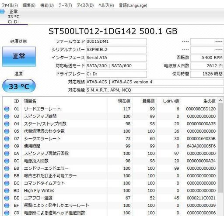Click status icon for BB 報告された訂正不可能エラー
The height and width of the screenshot is (216, 224).
pyautogui.click(x=7, y=176)
